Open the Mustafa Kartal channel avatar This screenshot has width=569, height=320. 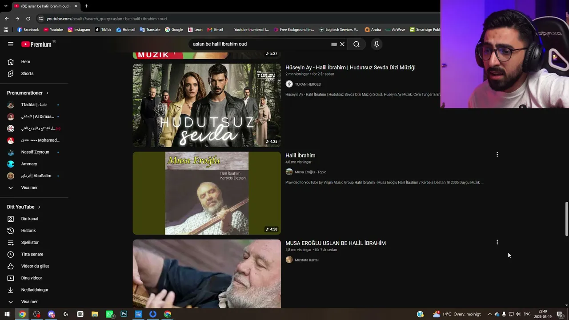pyautogui.click(x=289, y=260)
